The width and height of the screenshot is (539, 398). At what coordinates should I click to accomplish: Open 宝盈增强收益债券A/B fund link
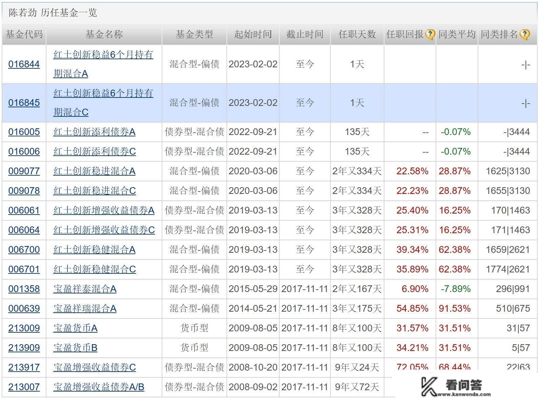point(99,387)
